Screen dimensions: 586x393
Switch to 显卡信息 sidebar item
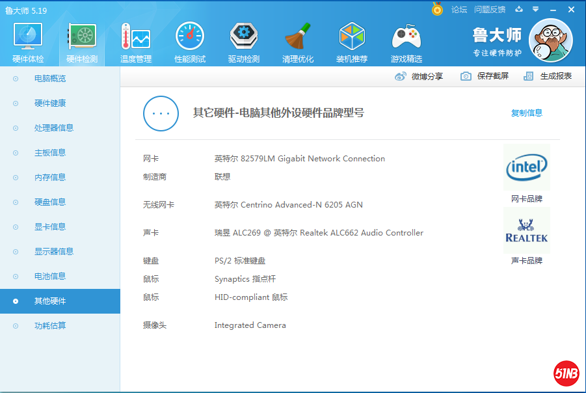[x=50, y=227]
